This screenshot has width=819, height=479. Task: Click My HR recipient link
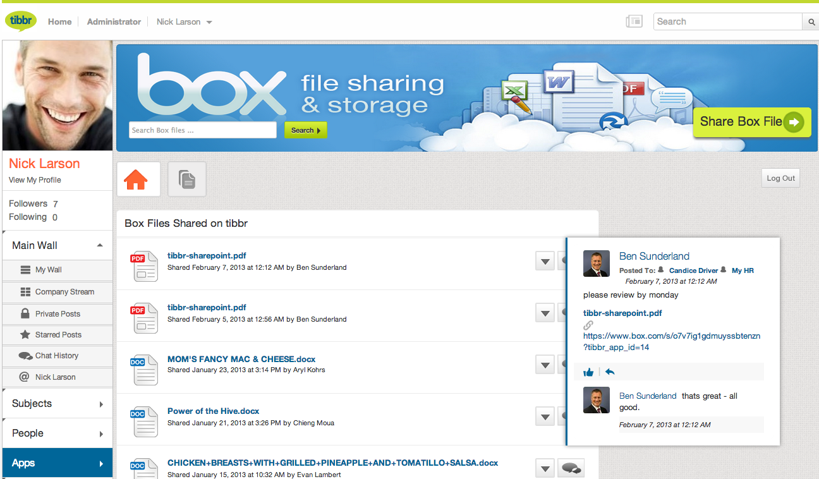743,270
